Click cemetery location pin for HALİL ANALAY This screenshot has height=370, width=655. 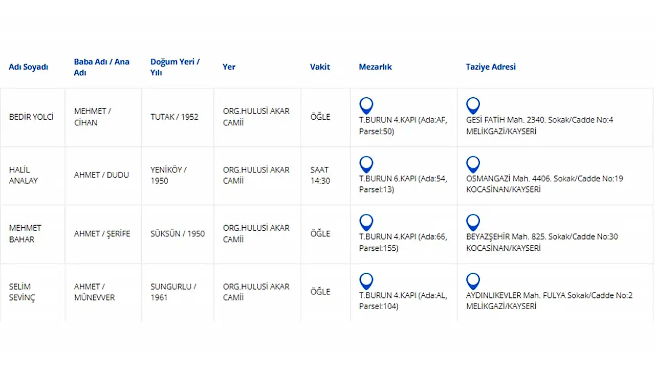366,164
